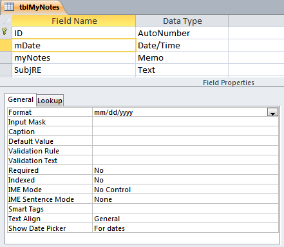This screenshot has height=247, width=284.
Task: Click the IME Mode value No Control
Action: 185,190
